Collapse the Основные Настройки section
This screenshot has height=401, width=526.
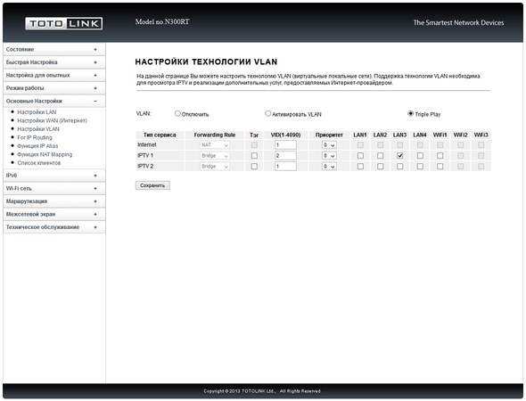tap(54, 101)
